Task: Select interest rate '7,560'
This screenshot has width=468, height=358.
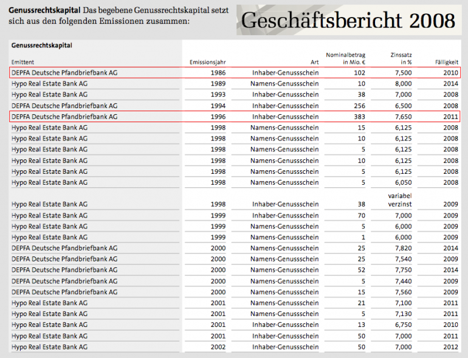Action: [x=404, y=292]
